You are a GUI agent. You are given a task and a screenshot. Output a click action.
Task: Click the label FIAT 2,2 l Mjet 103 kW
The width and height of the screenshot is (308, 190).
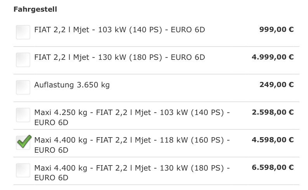point(120,30)
